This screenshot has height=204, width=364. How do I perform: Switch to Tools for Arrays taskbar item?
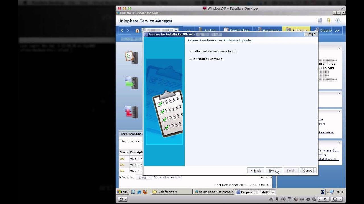172,192
